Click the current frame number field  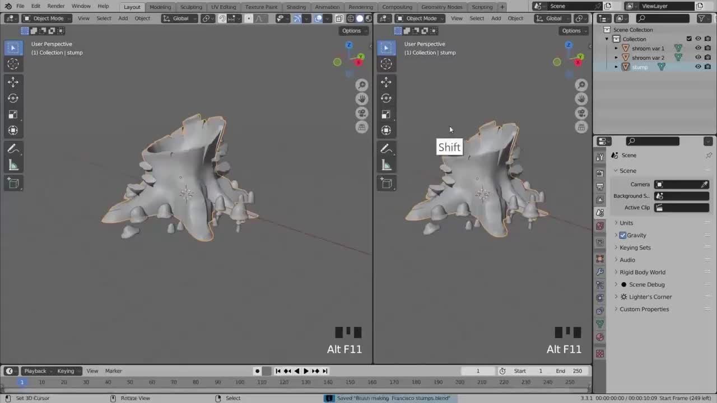pyautogui.click(x=478, y=371)
